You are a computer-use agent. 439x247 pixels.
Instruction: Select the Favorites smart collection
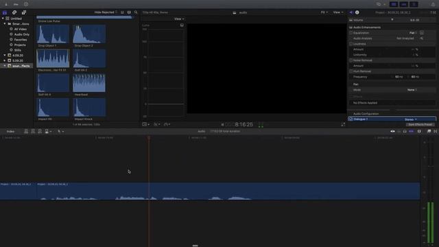click(x=21, y=40)
